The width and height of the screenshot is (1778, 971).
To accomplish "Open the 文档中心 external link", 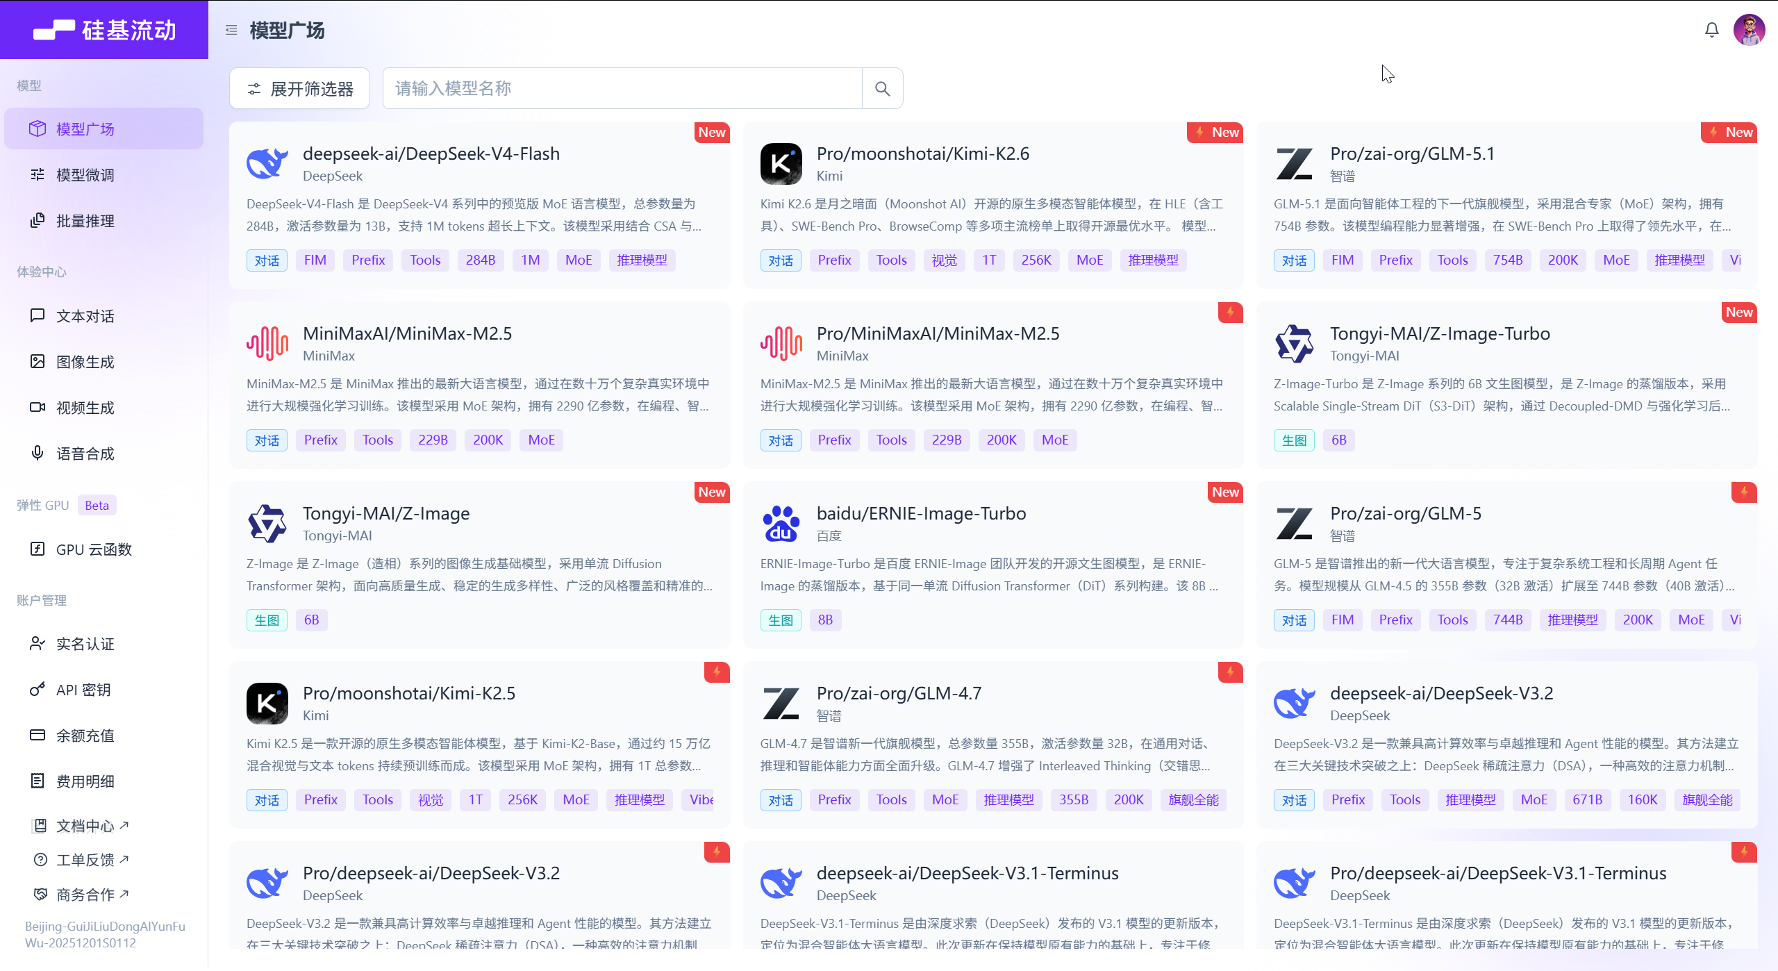I will pos(82,826).
